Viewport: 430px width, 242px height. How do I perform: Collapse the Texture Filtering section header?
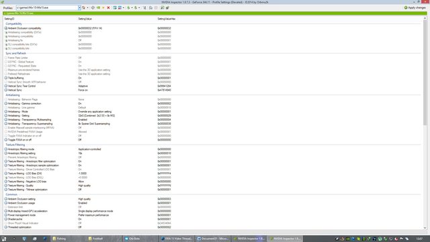point(15,145)
